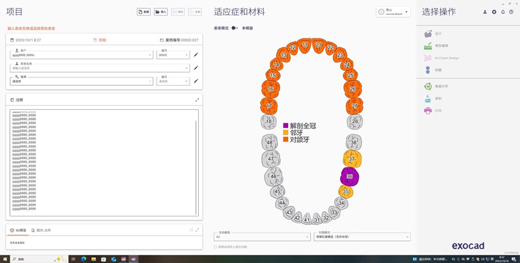The height and width of the screenshot is (263, 520).
Task: Expand the notes (注释) panel with arrows icon
Action: pos(197,100)
